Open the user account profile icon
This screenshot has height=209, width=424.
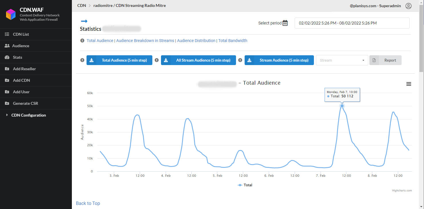coord(408,6)
